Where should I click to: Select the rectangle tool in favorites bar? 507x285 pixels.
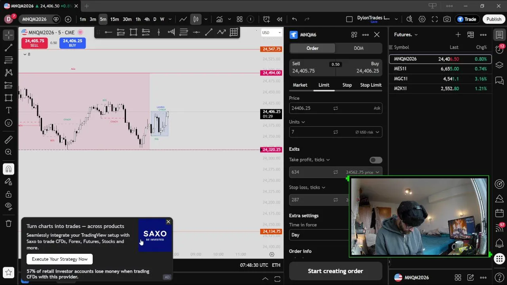click(133, 32)
